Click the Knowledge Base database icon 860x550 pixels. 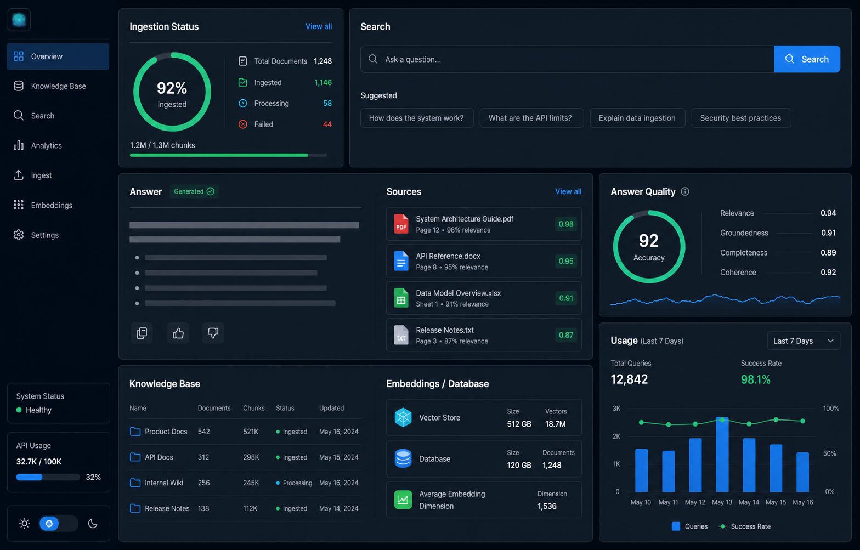19,86
